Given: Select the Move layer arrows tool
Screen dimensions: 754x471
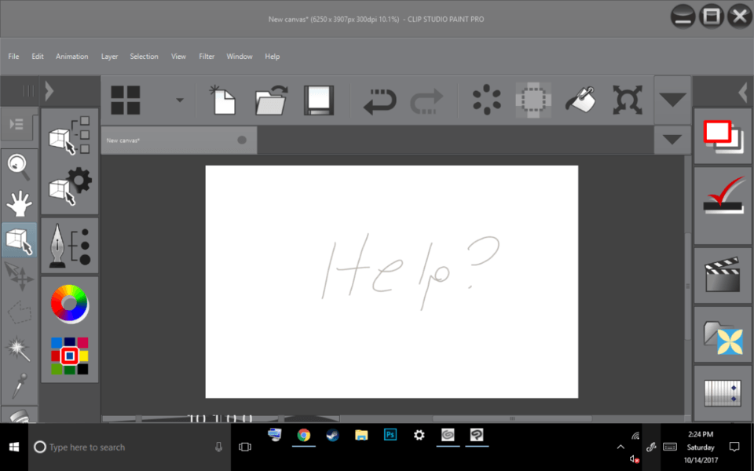Looking at the screenshot, I should tap(19, 276).
